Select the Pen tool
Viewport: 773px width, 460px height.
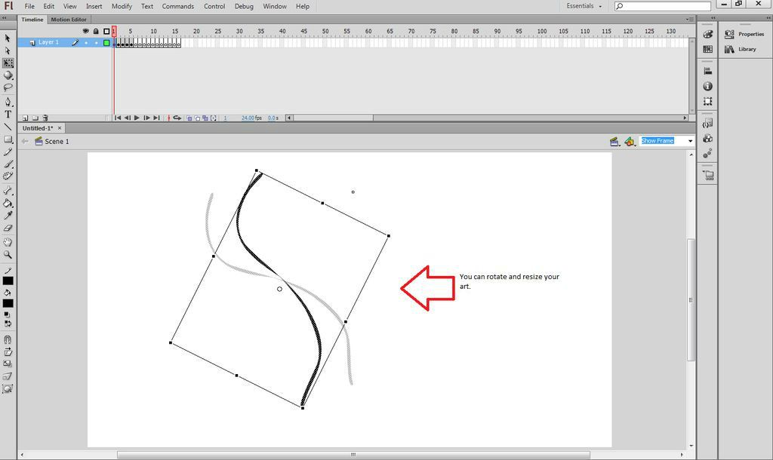(x=8, y=102)
